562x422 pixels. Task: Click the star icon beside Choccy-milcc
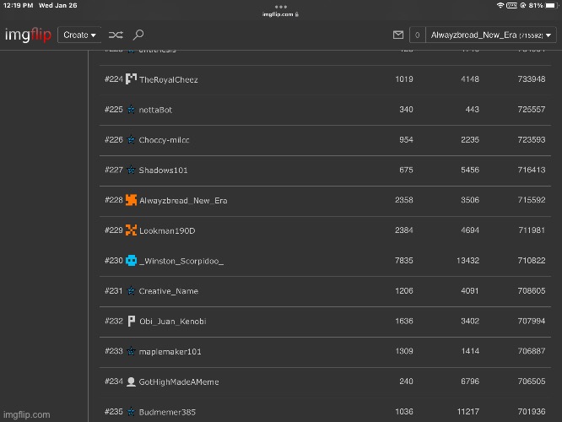(131, 139)
